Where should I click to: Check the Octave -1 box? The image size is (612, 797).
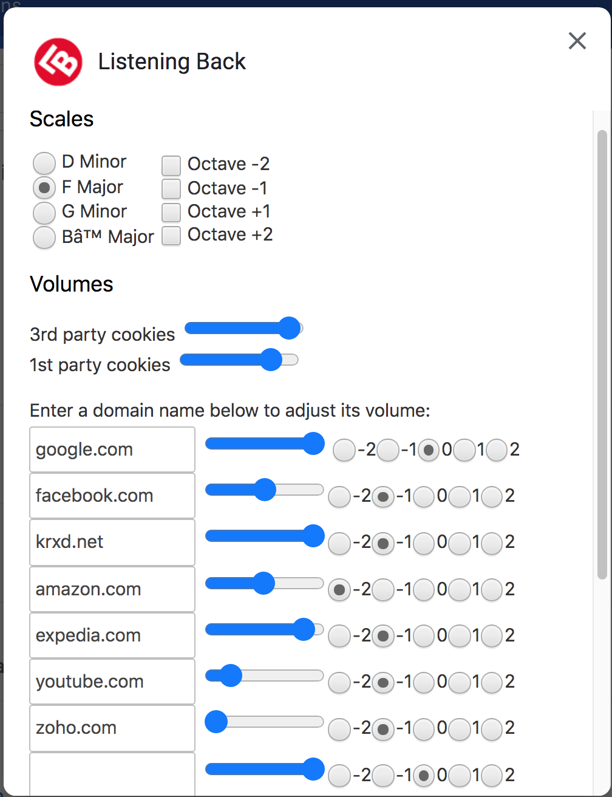pos(171,189)
